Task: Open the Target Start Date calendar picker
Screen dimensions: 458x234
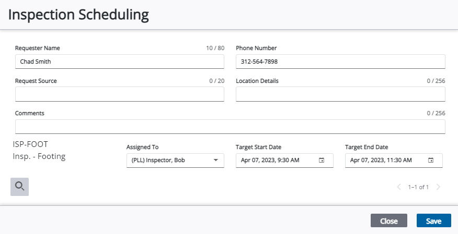Action: 322,161
